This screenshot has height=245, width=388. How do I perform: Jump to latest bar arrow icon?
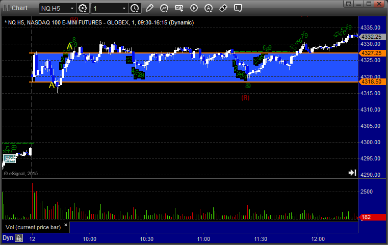pyautogui.click(x=352, y=173)
